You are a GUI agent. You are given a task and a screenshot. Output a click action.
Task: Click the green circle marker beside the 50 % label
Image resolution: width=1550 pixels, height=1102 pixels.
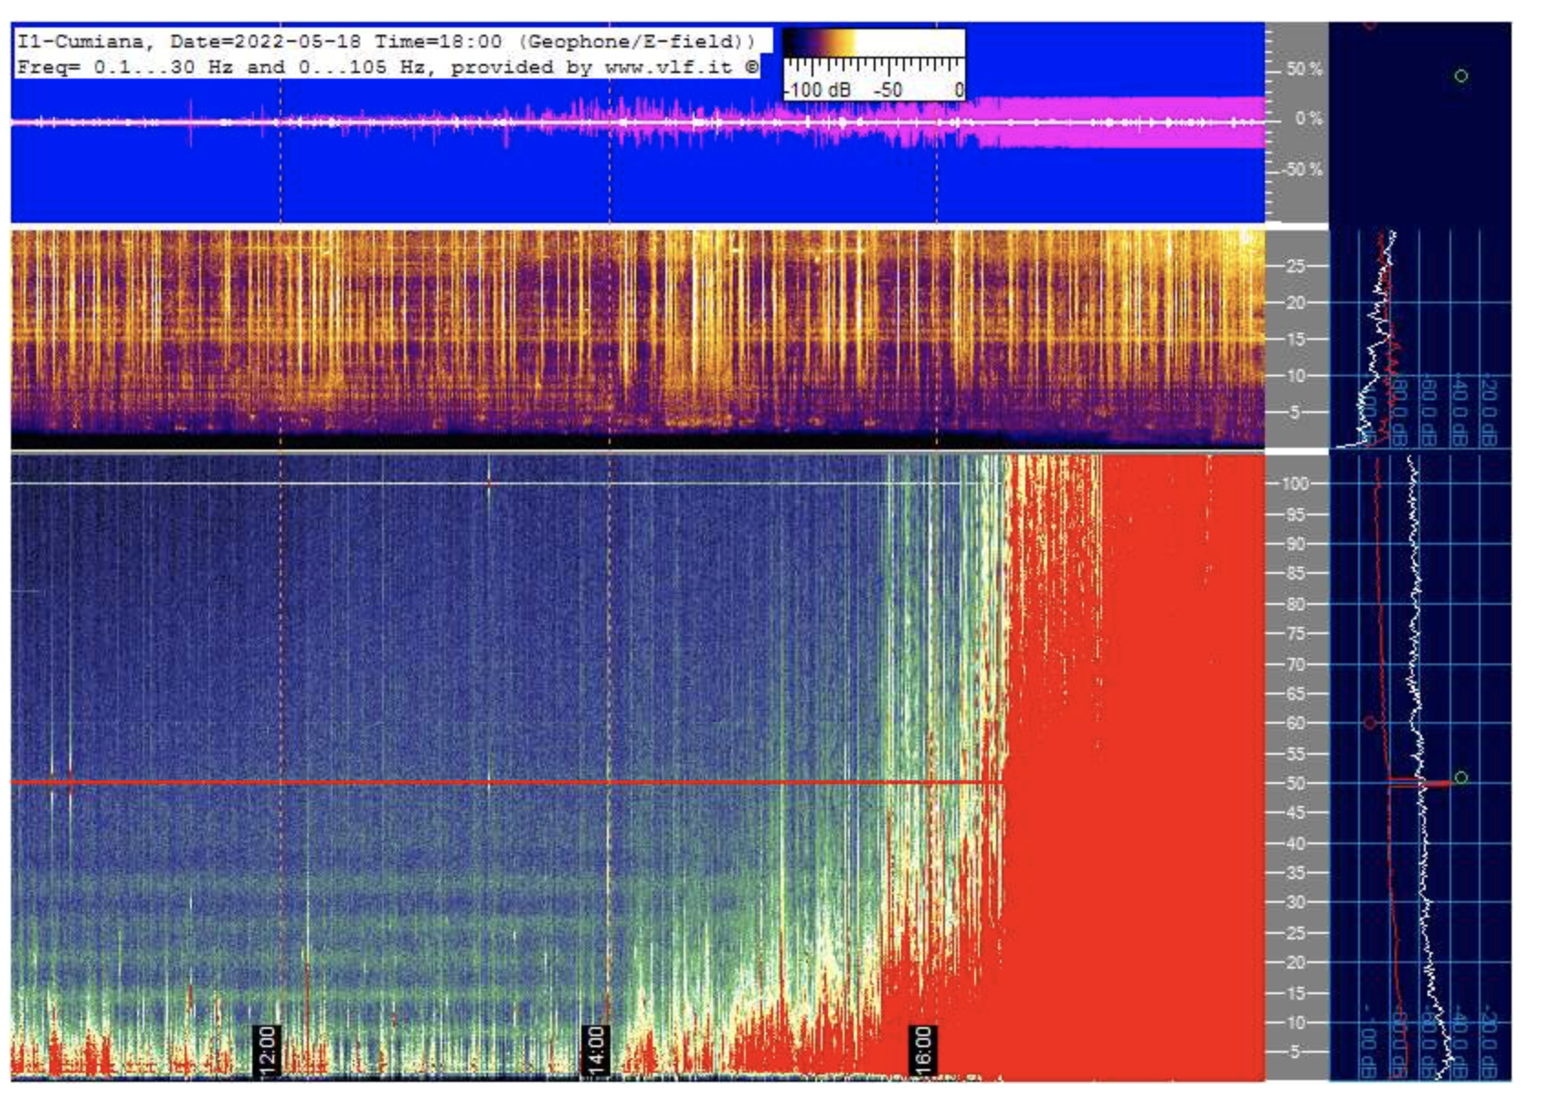(x=1460, y=76)
